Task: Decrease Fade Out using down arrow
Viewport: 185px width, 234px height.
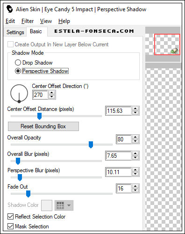Action: (135, 190)
